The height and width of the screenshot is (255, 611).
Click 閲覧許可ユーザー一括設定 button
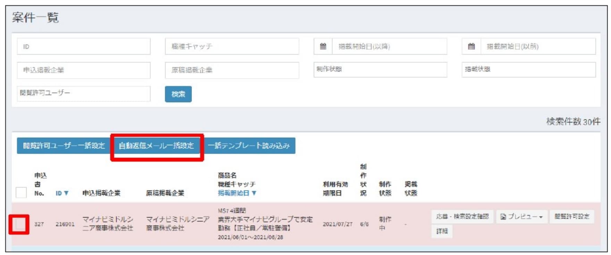click(x=64, y=146)
